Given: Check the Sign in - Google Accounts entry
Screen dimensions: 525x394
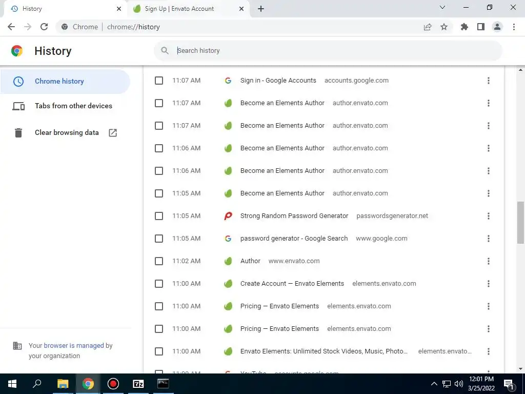Looking at the screenshot, I should [159, 81].
